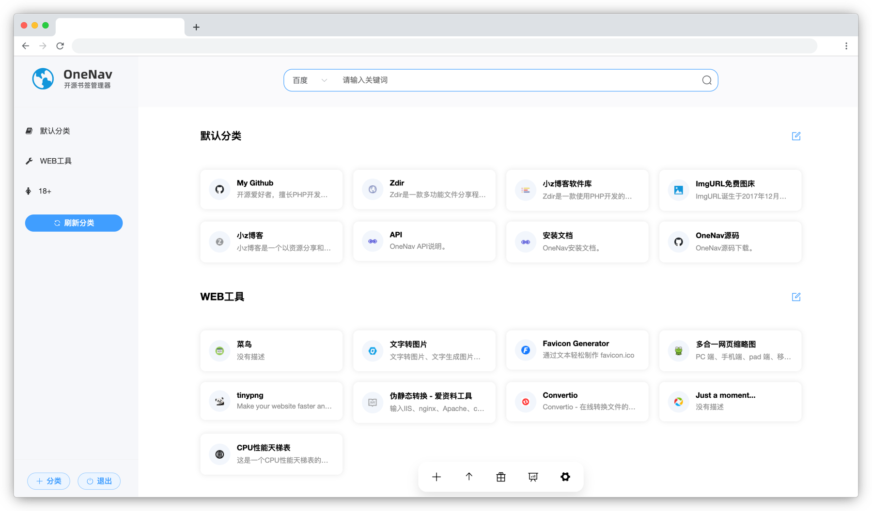The height and width of the screenshot is (511, 872).
Task: Click the Just a moment... colorful icon
Action: (679, 402)
